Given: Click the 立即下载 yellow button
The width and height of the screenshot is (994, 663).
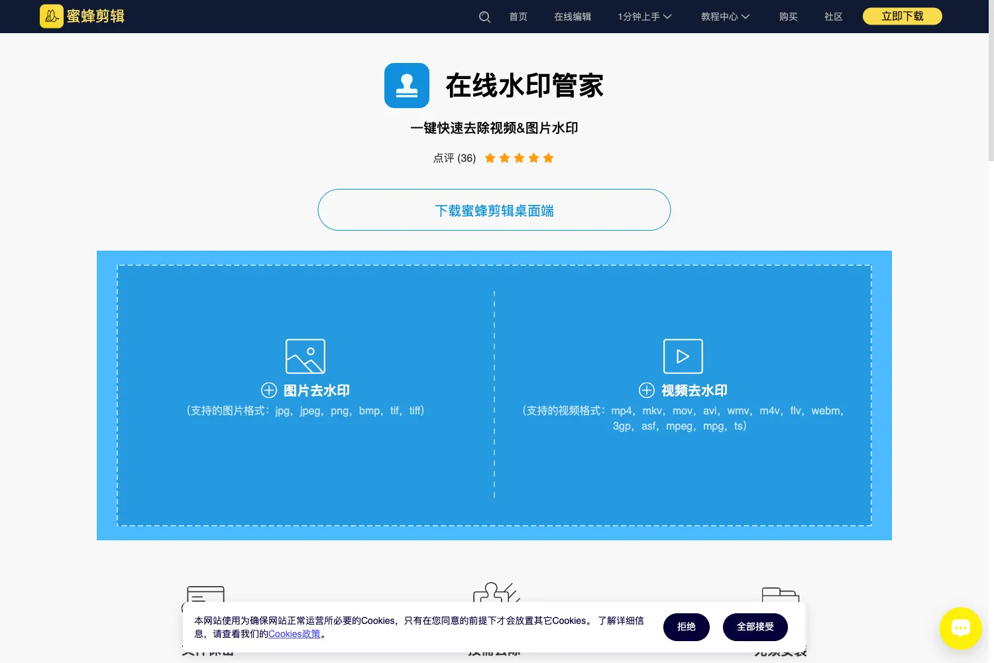Looking at the screenshot, I should click(903, 16).
